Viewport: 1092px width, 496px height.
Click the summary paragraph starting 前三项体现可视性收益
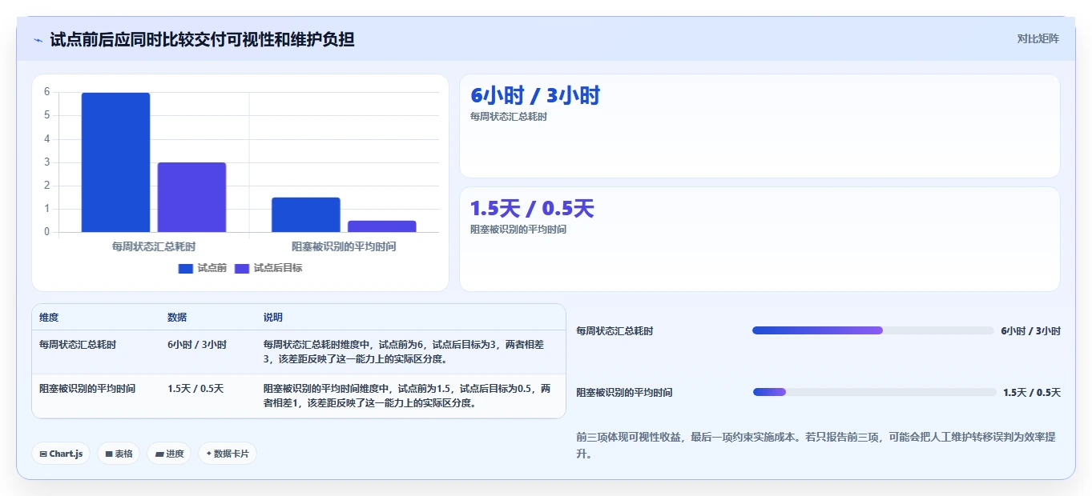click(x=816, y=446)
